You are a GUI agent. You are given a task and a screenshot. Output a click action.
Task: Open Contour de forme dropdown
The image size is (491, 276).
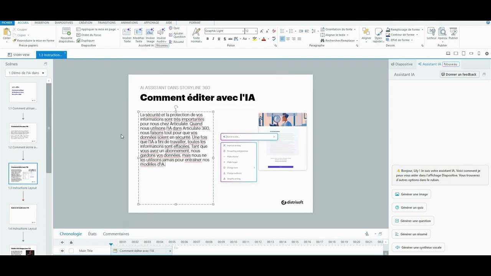[402, 34]
